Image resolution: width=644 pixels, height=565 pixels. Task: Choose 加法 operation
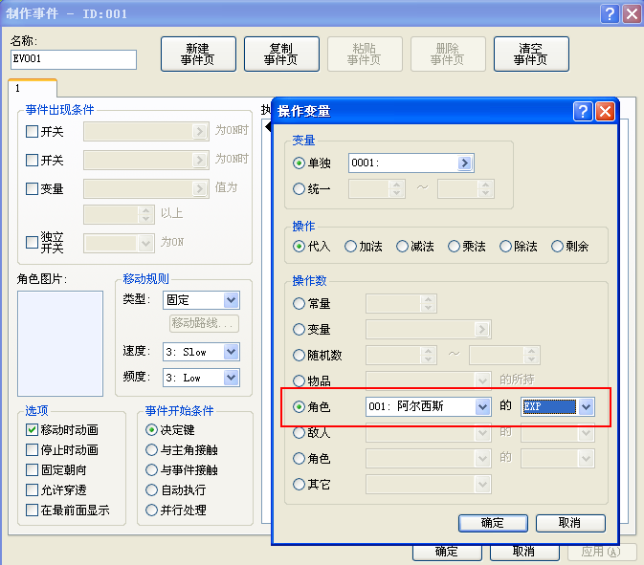pyautogui.click(x=350, y=247)
